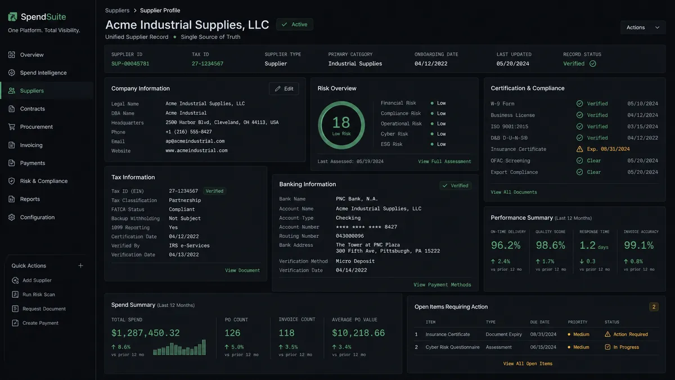The height and width of the screenshot is (380, 675).
Task: Open the Actions dropdown
Action: coord(643,28)
